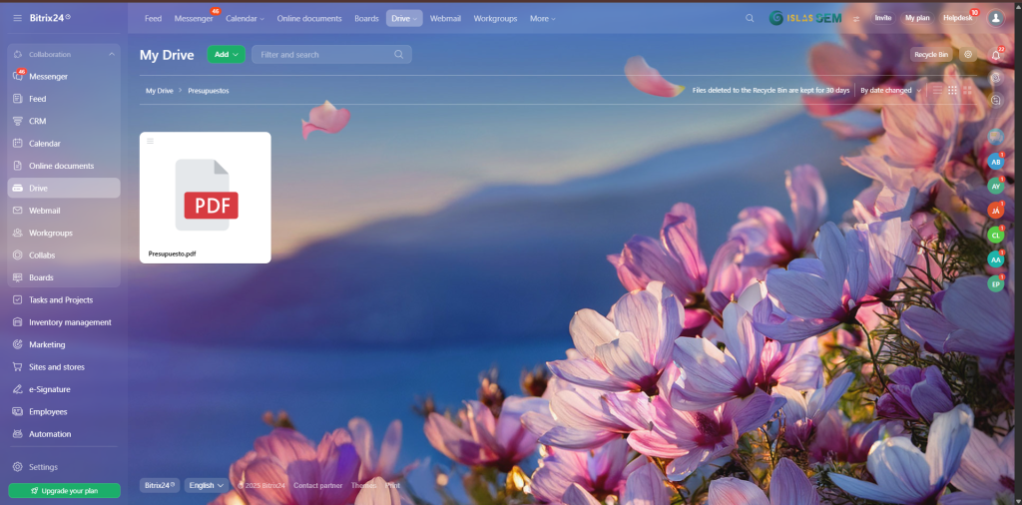Open e-Signature in the sidebar
Viewport: 1022px width, 505px height.
(x=49, y=389)
